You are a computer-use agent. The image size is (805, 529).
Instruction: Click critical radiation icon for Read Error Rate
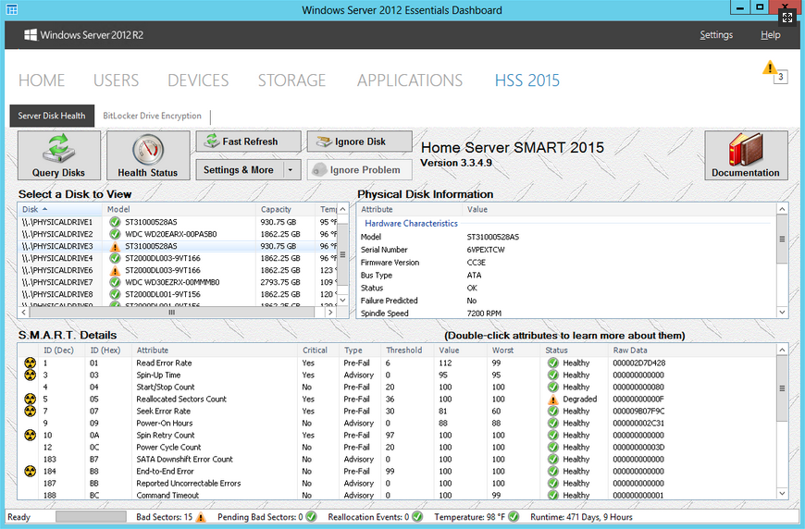[x=31, y=363]
